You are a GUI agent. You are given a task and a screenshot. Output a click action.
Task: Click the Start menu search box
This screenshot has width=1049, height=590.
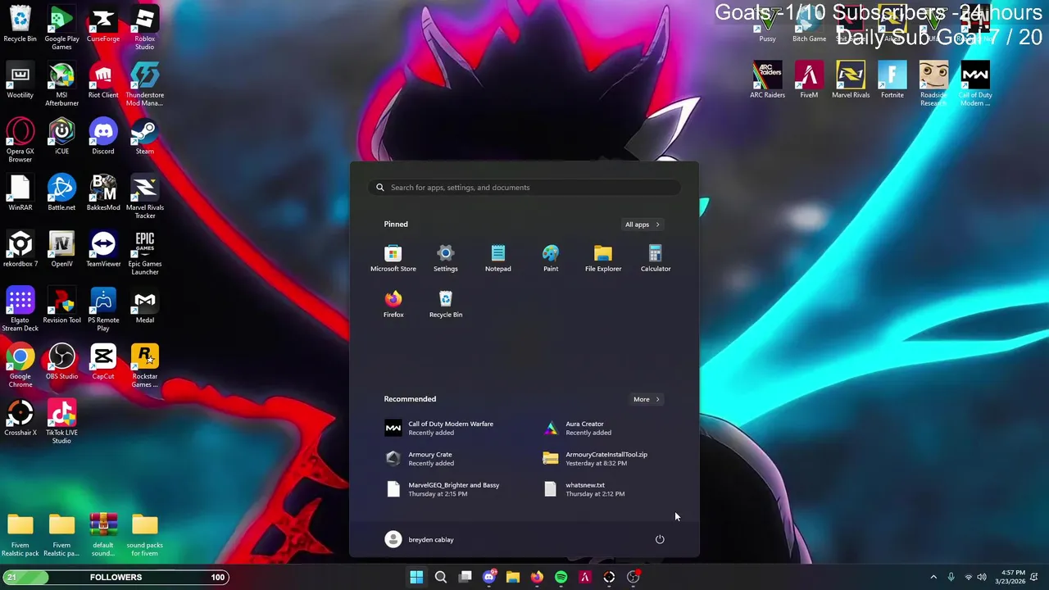click(x=524, y=188)
